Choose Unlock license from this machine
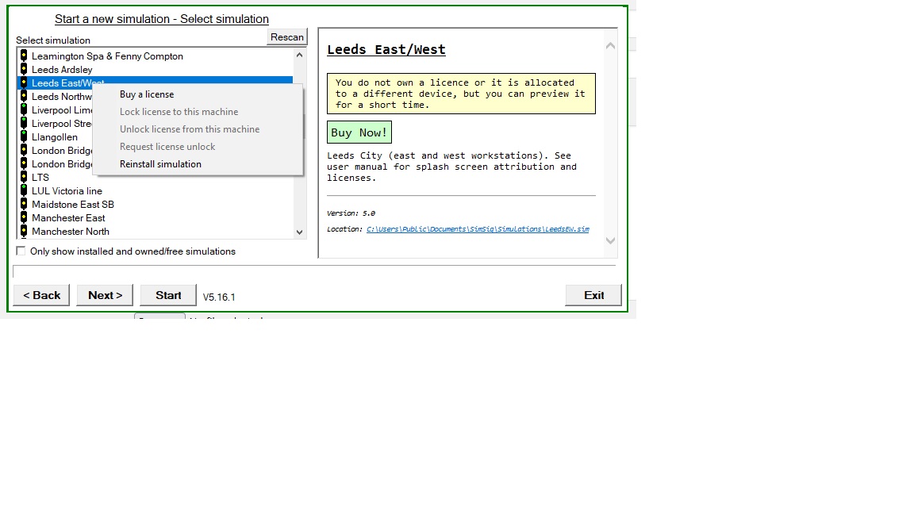The width and height of the screenshot is (914, 514). coord(198,129)
